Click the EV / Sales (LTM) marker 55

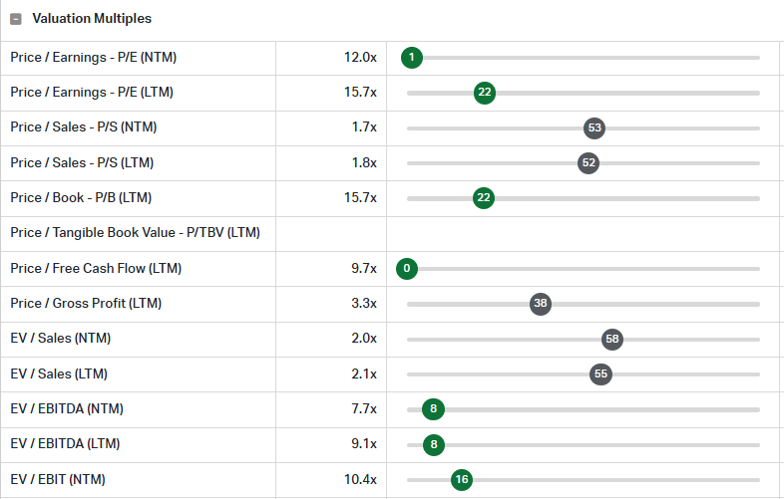click(x=600, y=374)
